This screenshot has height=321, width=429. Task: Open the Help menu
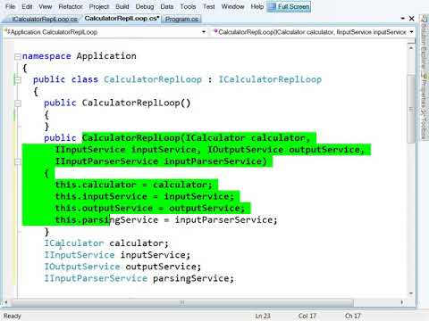[257, 6]
